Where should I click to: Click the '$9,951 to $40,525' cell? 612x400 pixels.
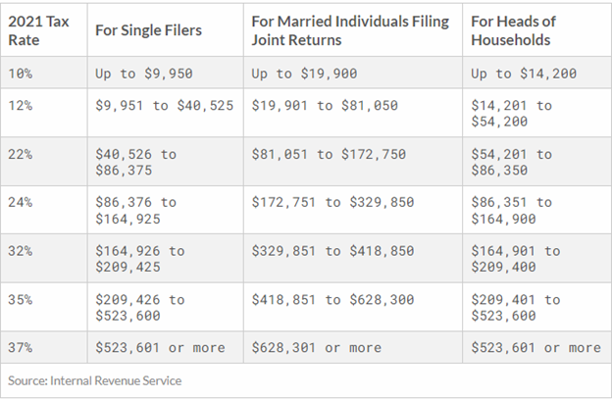(164, 106)
